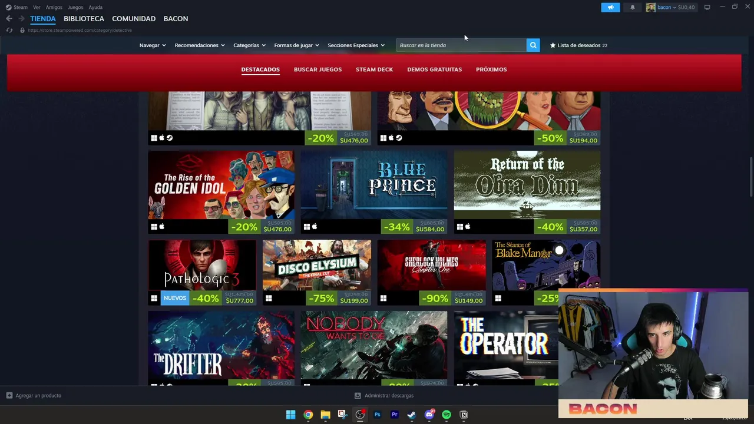Screen dimensions: 754x424
Task: Open File Explorer from the taskbar
Action: [x=325, y=415]
